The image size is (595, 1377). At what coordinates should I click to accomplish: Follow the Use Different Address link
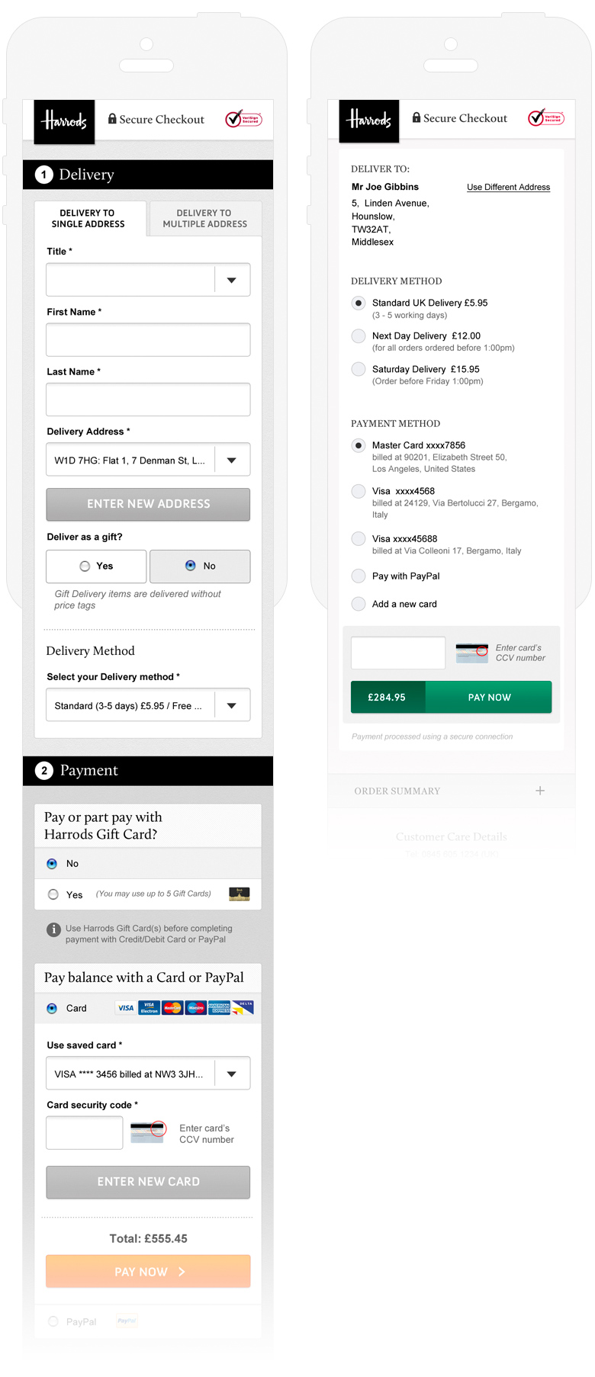pyautogui.click(x=508, y=188)
